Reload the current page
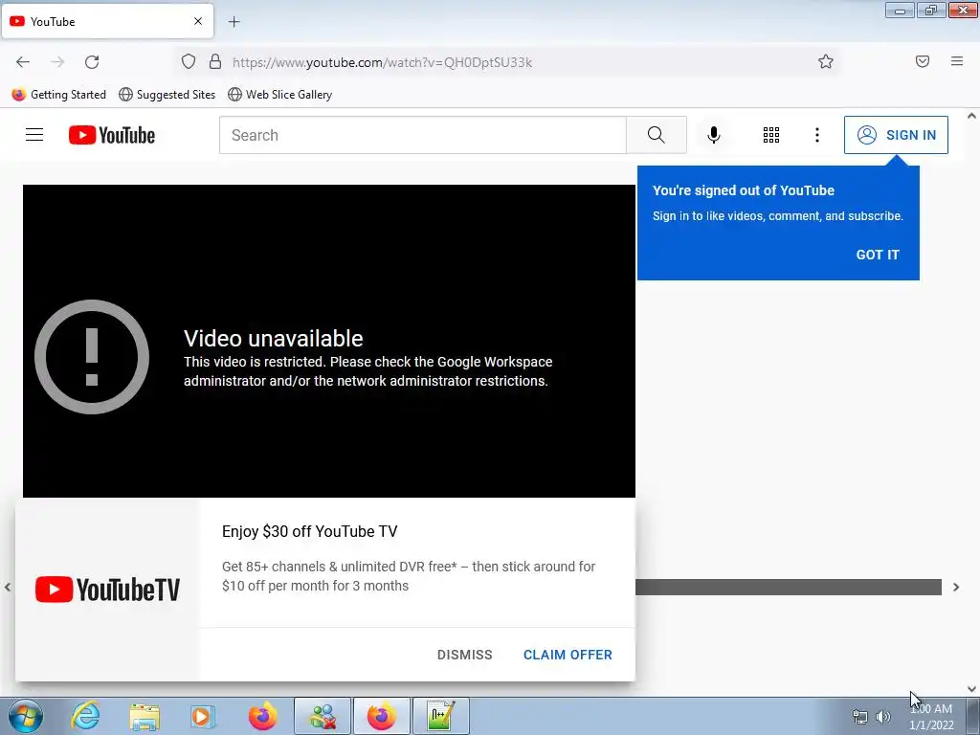Viewport: 980px width, 735px height. point(92,62)
